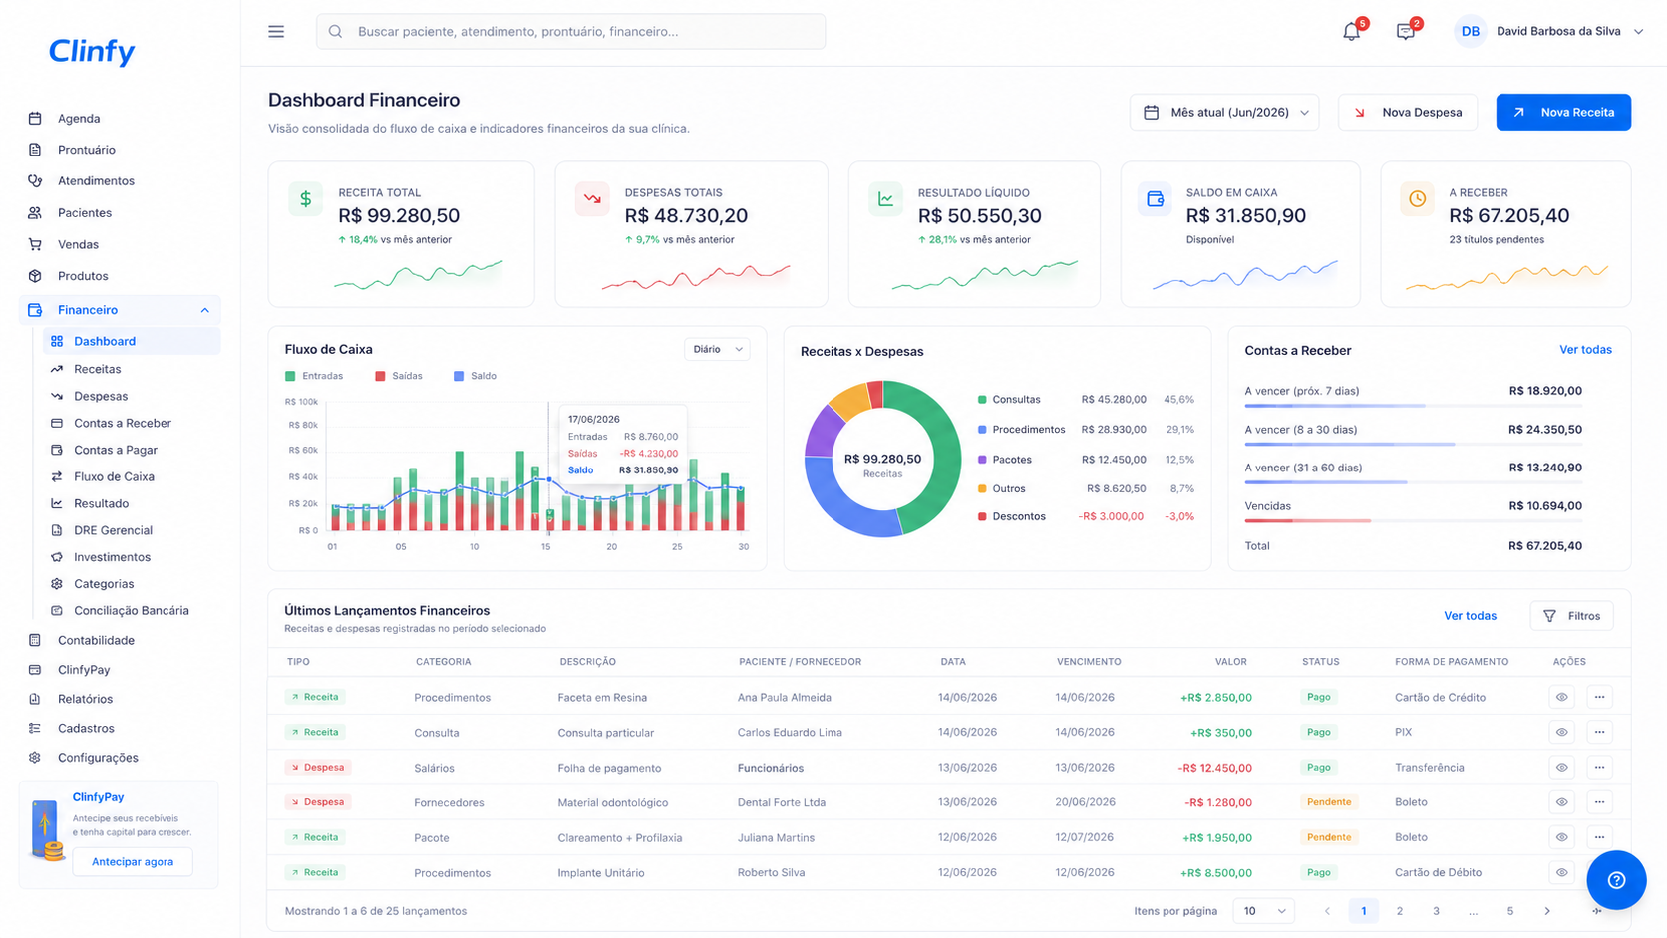Toggle Saídas series in Fluxo de Caixa legend
Viewport: 1667px width, 938px height.
[x=399, y=376]
